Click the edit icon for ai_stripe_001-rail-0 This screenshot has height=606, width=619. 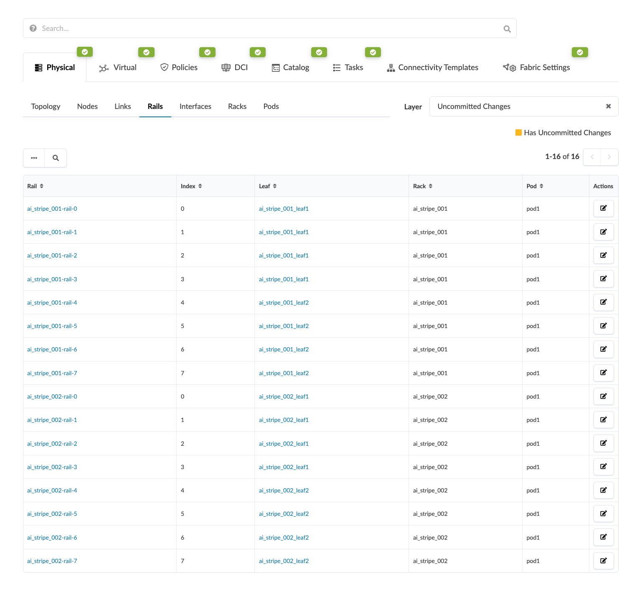coord(603,208)
